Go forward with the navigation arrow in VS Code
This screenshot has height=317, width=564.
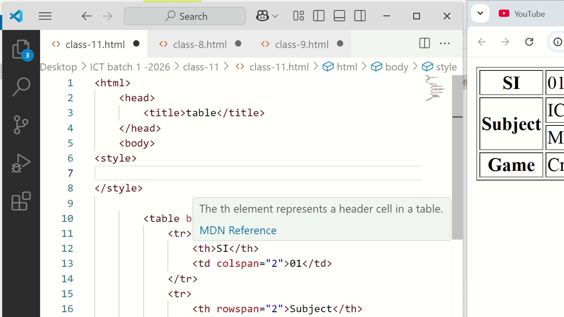coord(107,16)
